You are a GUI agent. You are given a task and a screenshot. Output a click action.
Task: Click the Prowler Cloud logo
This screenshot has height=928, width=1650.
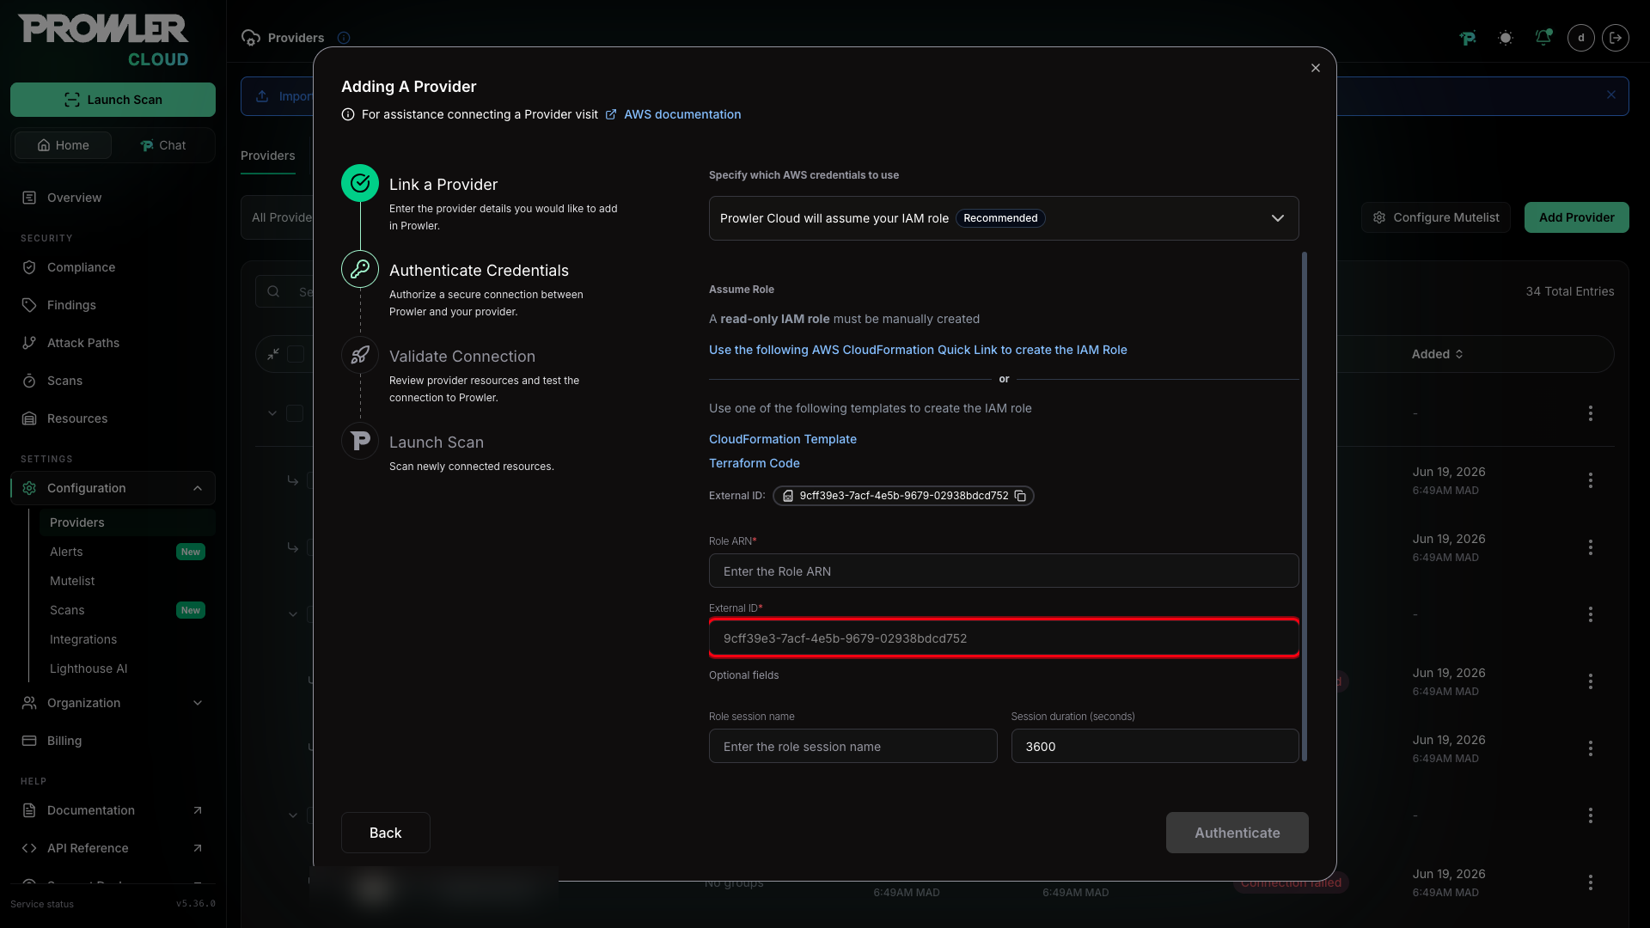click(104, 40)
